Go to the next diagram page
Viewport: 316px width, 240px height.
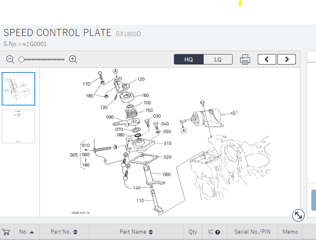287,59
